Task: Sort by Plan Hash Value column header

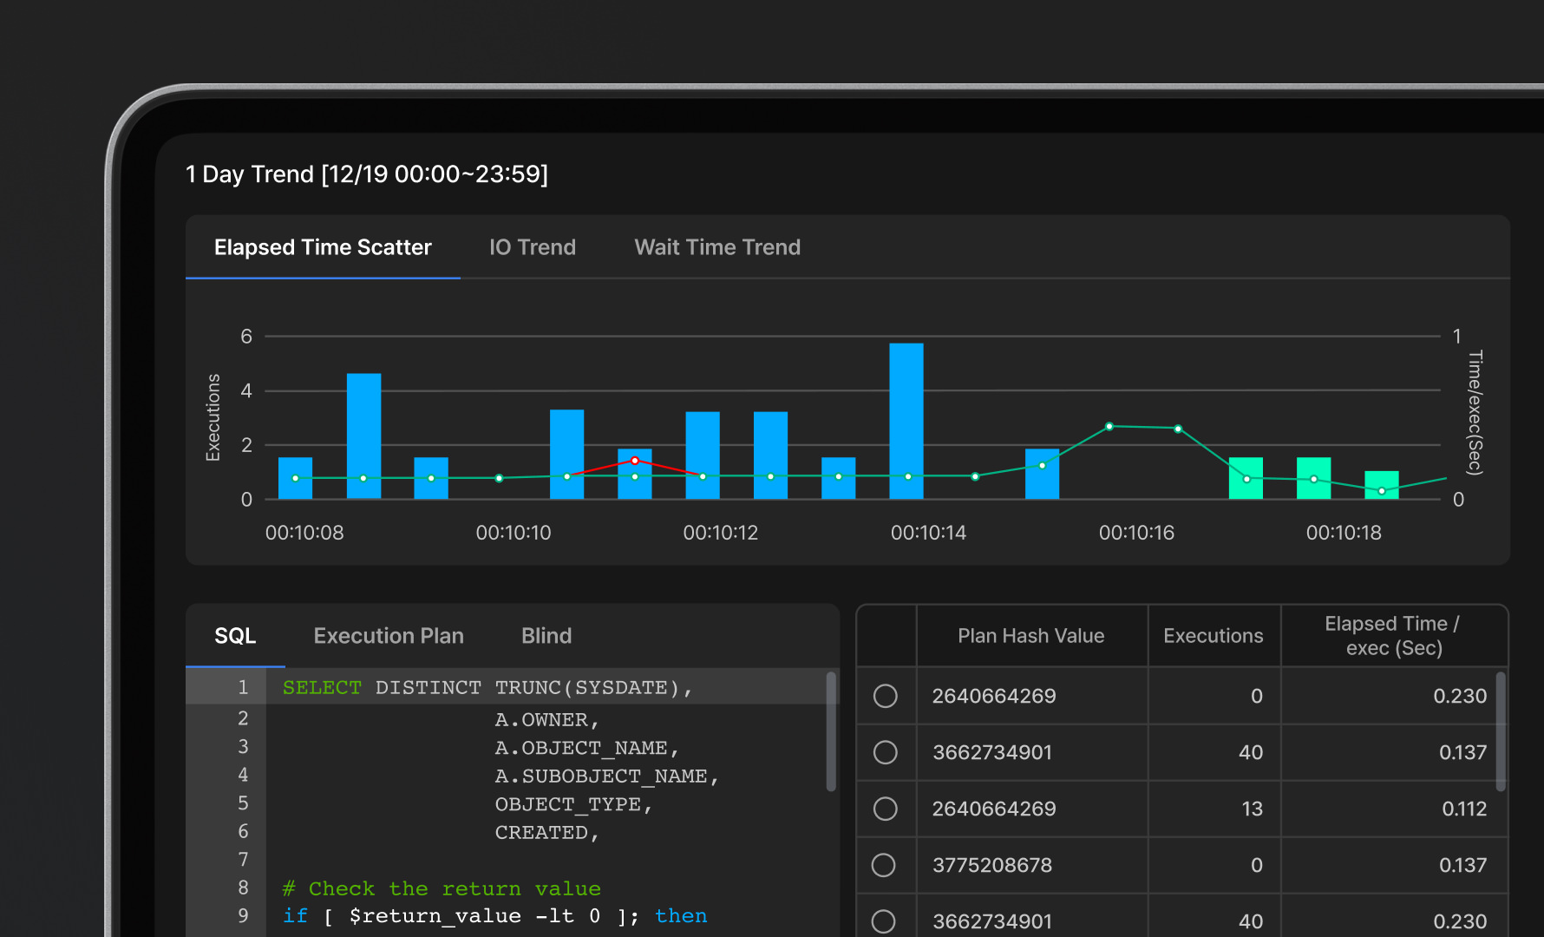Action: [x=1030, y=636]
